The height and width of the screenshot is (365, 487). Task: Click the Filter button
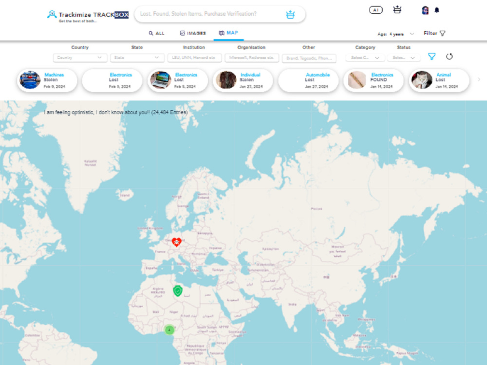coord(434,33)
